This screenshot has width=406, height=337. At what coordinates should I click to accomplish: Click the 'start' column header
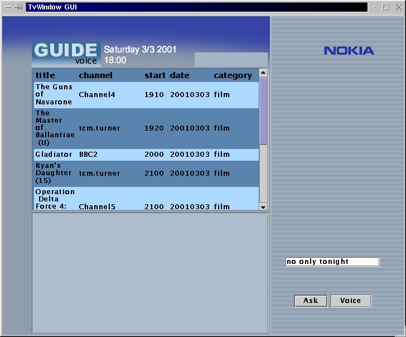click(x=155, y=75)
